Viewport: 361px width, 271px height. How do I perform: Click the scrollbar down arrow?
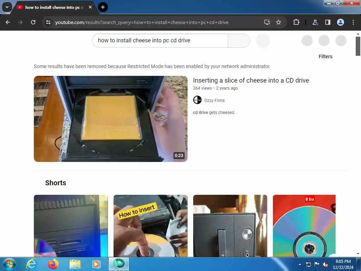click(x=358, y=254)
